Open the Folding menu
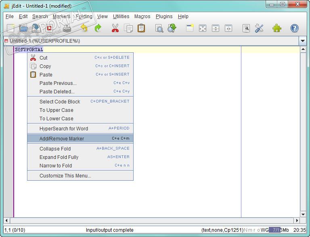310x237 pixels. (84, 16)
